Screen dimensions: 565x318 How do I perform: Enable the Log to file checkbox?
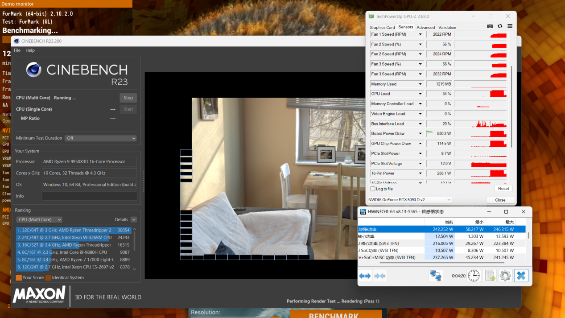click(373, 189)
